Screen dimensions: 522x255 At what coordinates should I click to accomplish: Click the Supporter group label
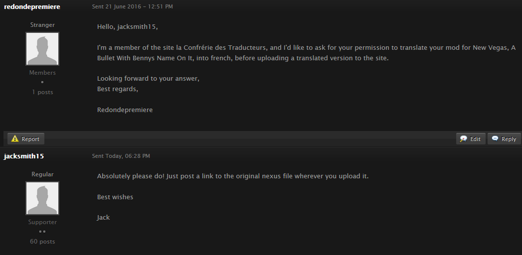point(42,222)
